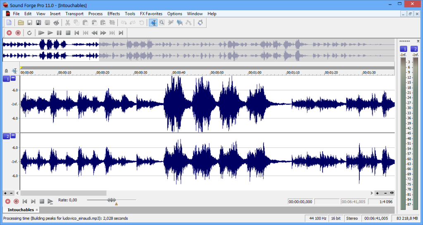Image resolution: width=423 pixels, height=225 pixels.
Task: Select the Edit tool in the top toolbar
Action: click(153, 23)
